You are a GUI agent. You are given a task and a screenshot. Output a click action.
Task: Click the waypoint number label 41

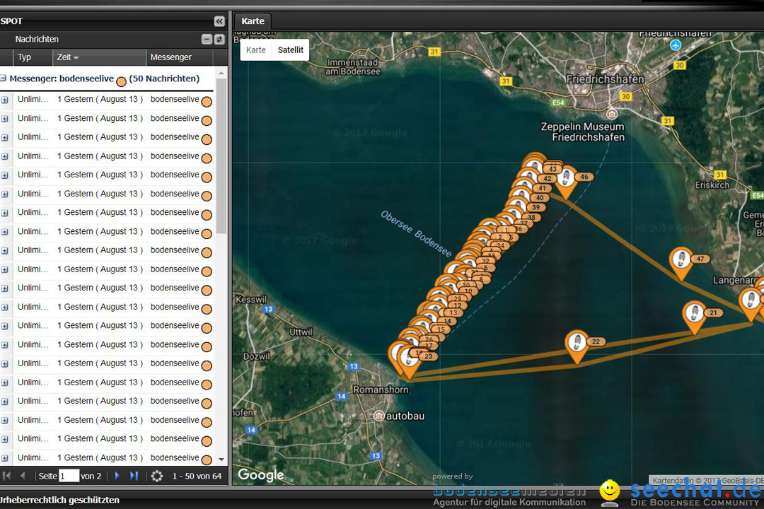click(543, 188)
